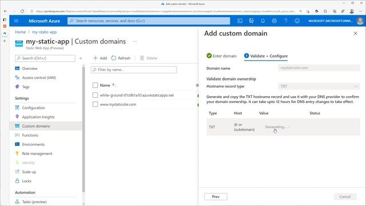Open Access control (IAM)
This screenshot has height=206, width=366.
(x=39, y=78)
